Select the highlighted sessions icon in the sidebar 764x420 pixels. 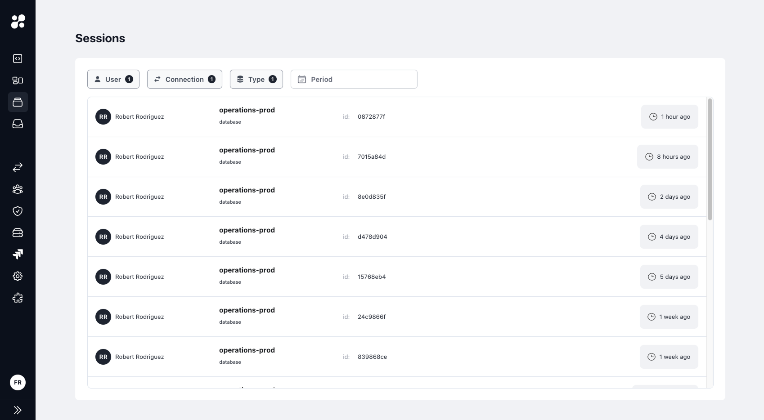point(18,102)
